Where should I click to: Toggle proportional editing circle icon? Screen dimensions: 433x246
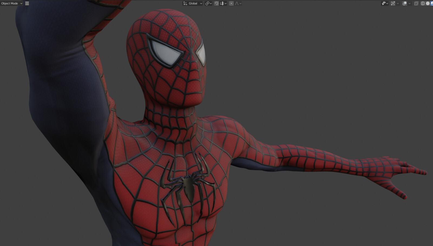[x=231, y=4]
